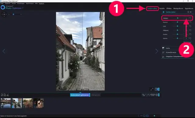
Task: Open the Effekte tab
Action: 169,9
